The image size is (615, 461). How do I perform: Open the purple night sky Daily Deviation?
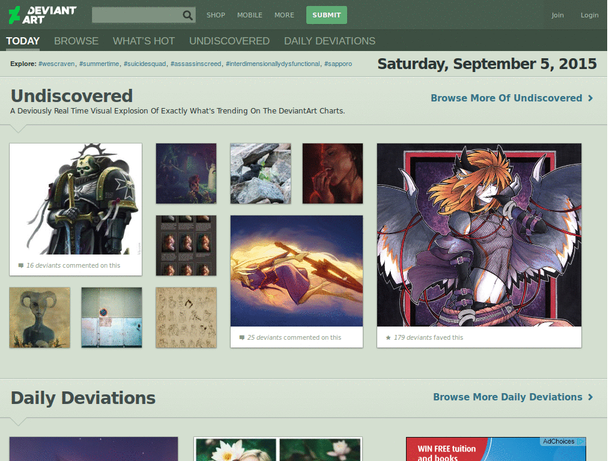[93, 449]
